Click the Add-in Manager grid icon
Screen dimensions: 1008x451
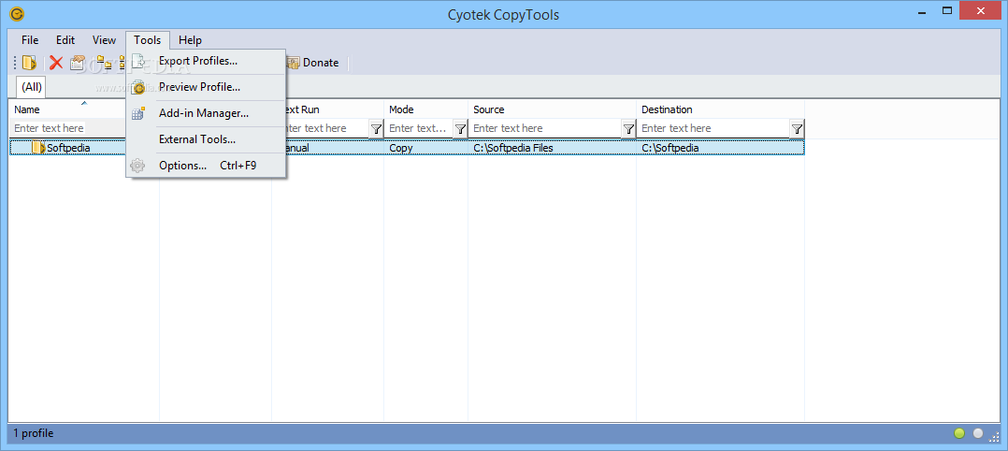click(x=138, y=113)
